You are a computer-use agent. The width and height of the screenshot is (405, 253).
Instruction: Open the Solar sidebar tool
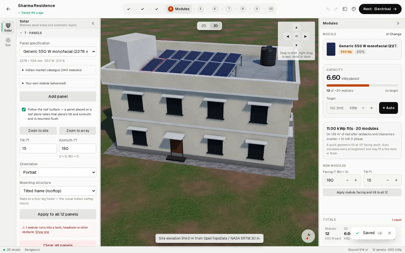8,28
